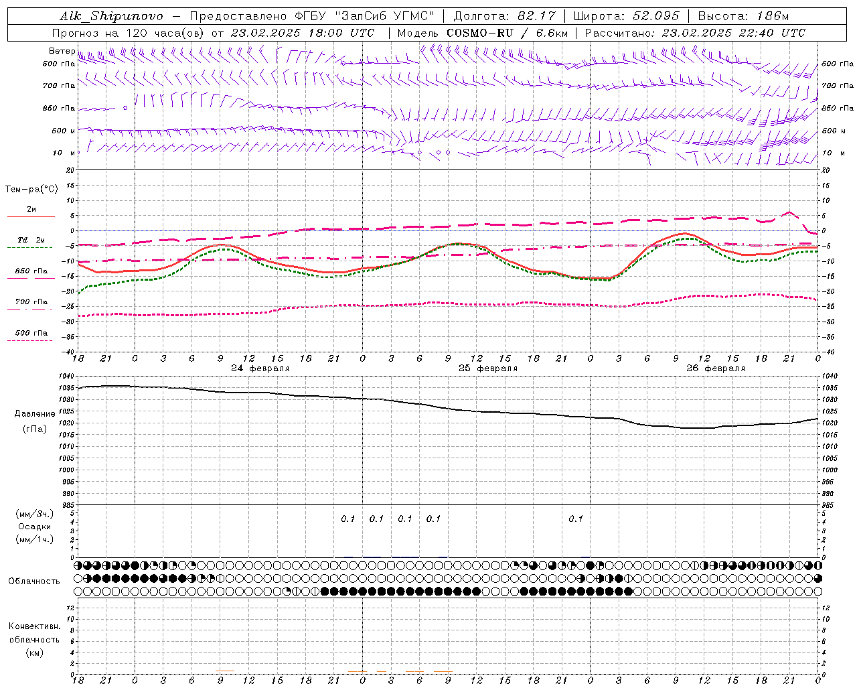
Task: Click the 700 гПа temperature legend label
Action: coord(31,302)
